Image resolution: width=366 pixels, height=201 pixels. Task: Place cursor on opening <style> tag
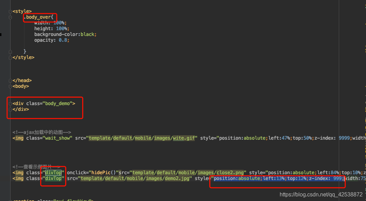[x=22, y=11]
